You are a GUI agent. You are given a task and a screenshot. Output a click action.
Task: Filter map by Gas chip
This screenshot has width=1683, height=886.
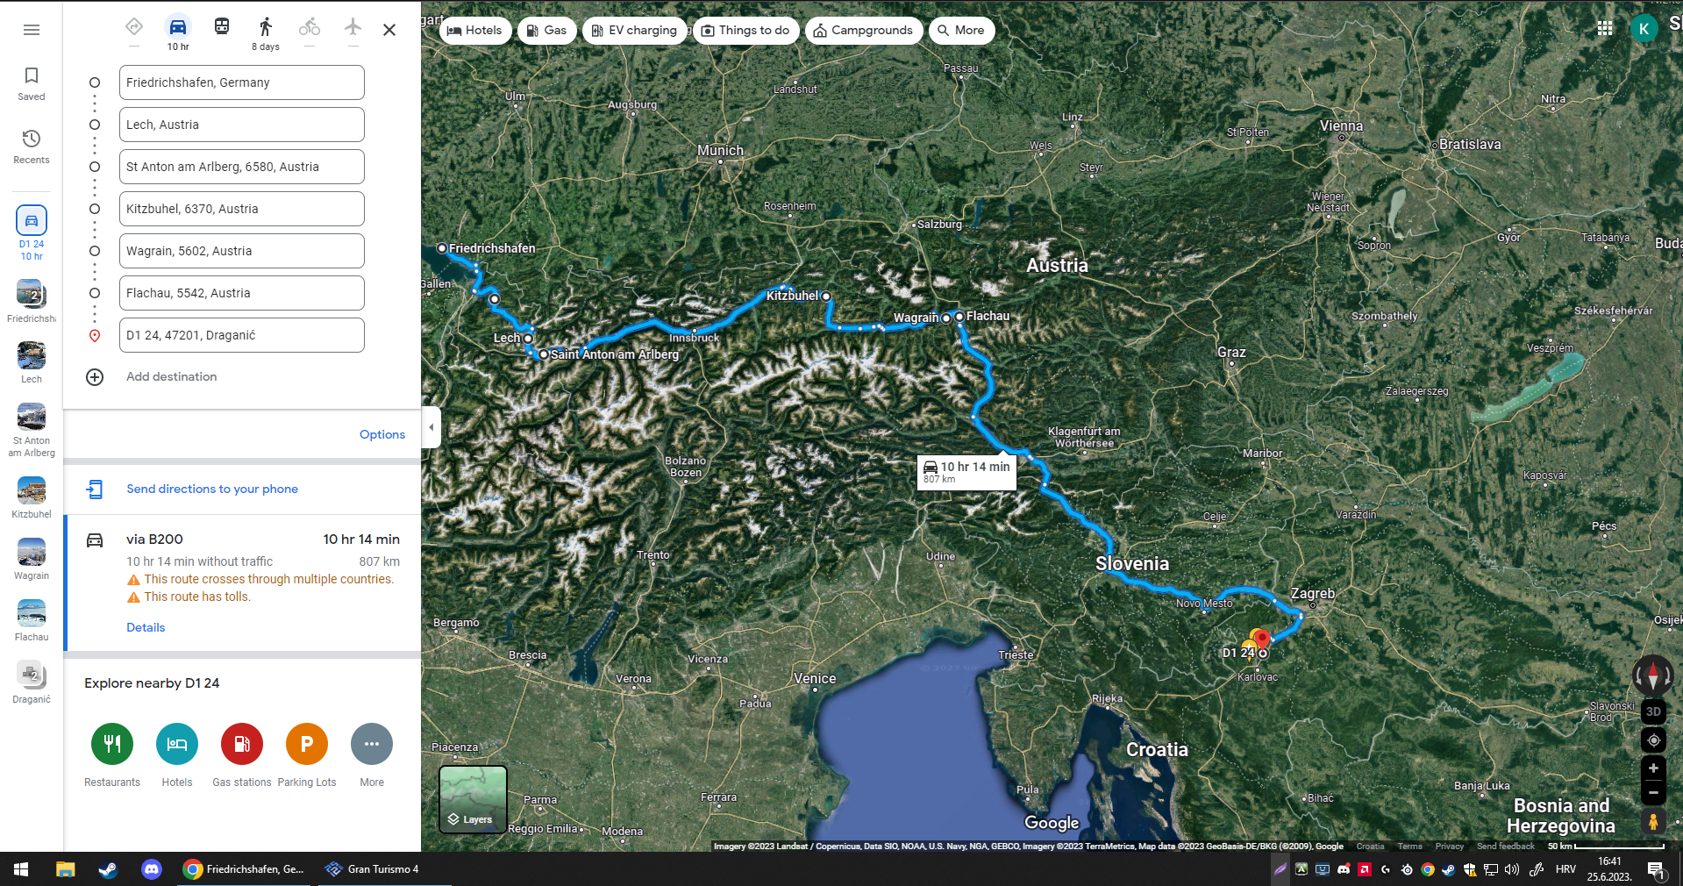tap(547, 30)
